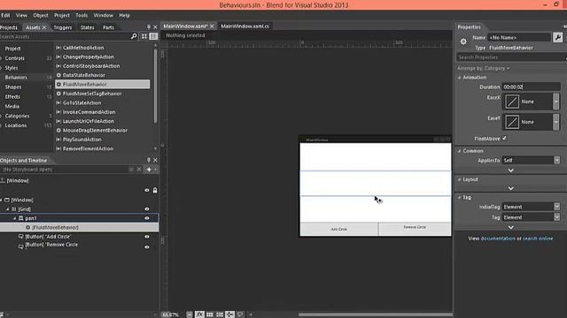Click the artboard horizontal scrollbar
This screenshot has height=318, width=567.
[375, 314]
